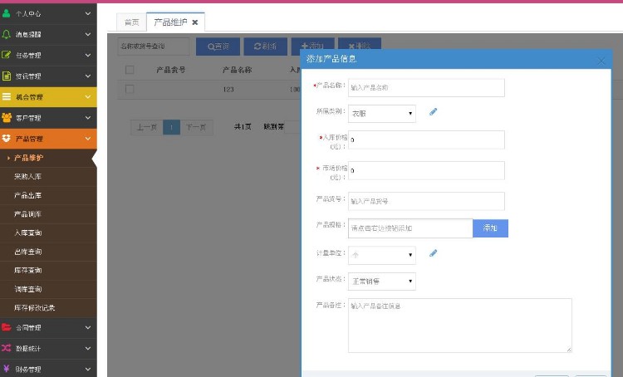Open 库存修改记录 in the sidebar submenu
The width and height of the screenshot is (623, 377).
coord(34,307)
